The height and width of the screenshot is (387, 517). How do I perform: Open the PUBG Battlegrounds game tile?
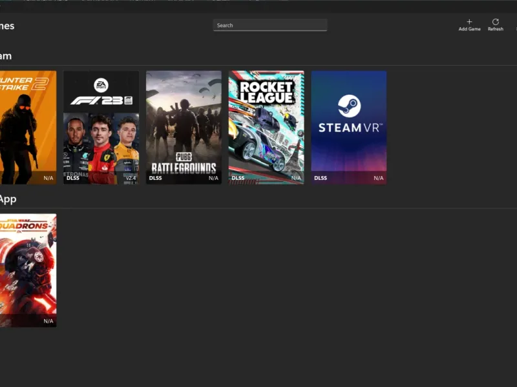(x=184, y=127)
